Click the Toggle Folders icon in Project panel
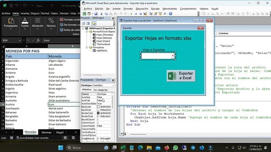This screenshot has height=152, width=271. click(94, 24)
